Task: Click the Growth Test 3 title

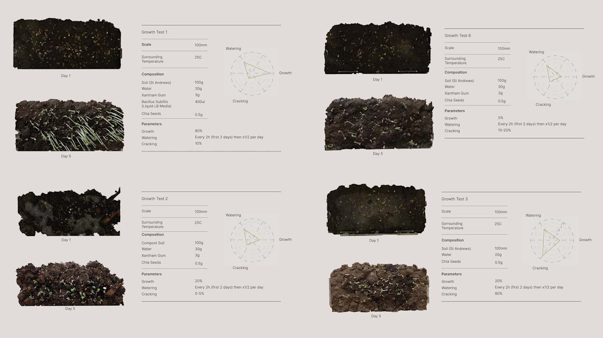Action: [x=455, y=199]
